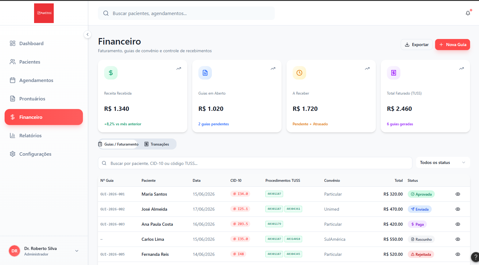The height and width of the screenshot is (265, 479).
Task: Create a Nova Guia
Action: click(453, 45)
